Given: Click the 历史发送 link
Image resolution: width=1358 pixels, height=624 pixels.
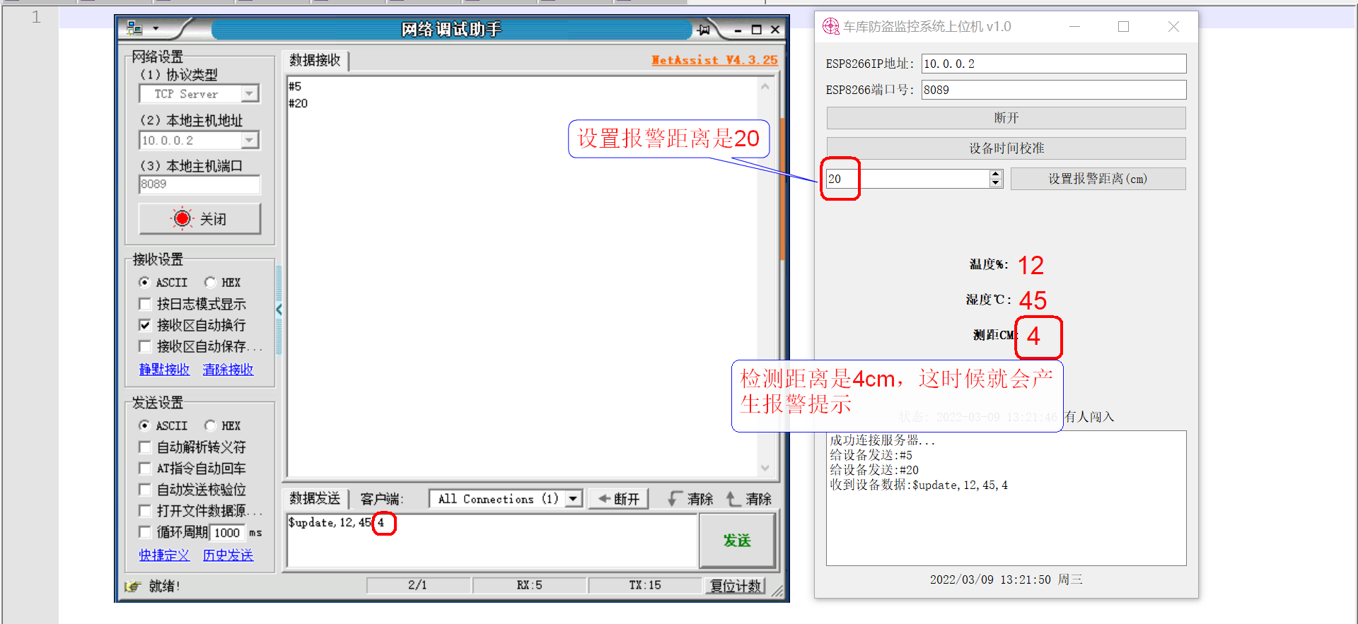Looking at the screenshot, I should click(x=228, y=555).
